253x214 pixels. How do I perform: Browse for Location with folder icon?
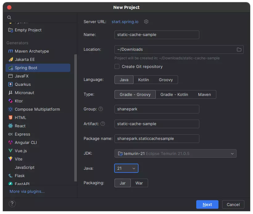239,50
